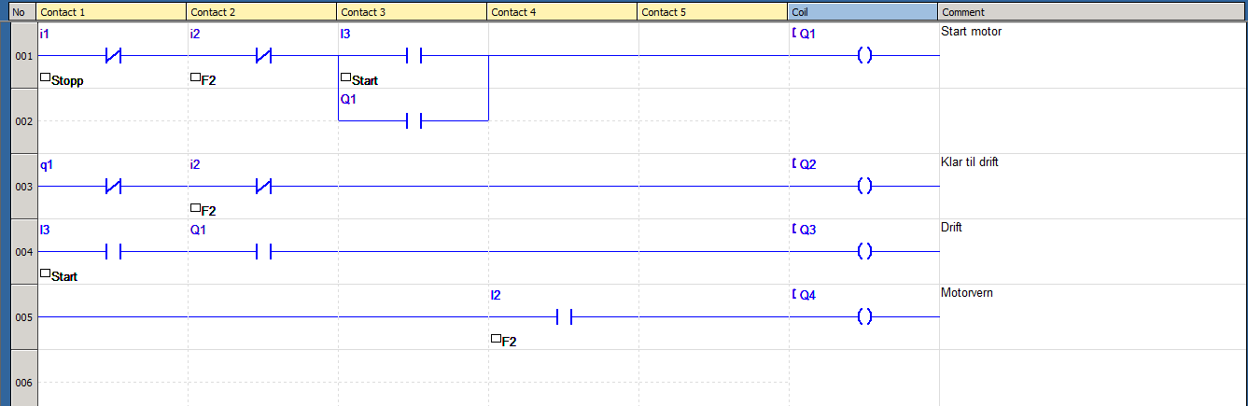This screenshot has height=406, width=1248.
Task: Click the q1 address label in rung 003
Action: tap(47, 164)
